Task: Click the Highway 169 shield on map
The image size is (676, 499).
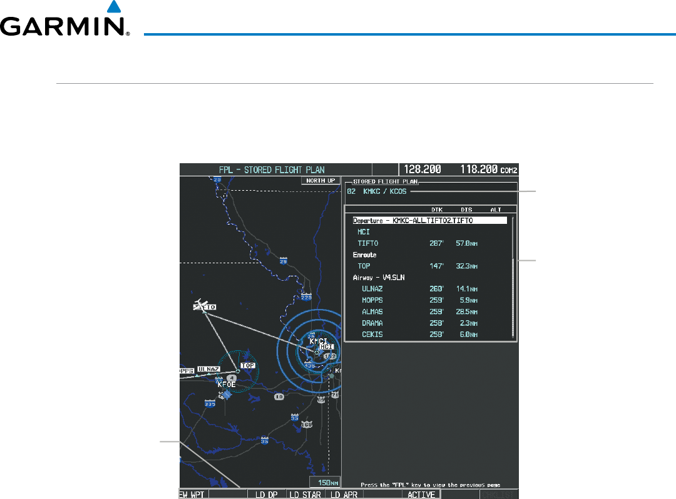Action: [306, 425]
